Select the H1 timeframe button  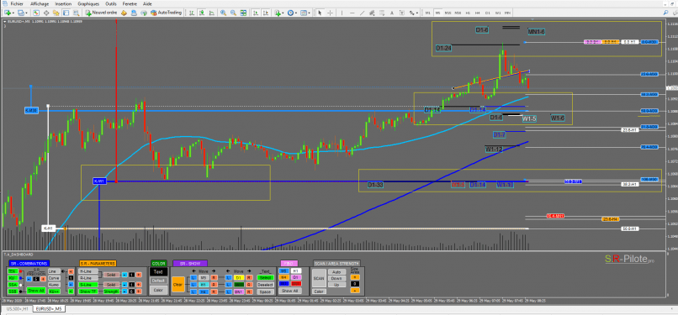[468, 13]
